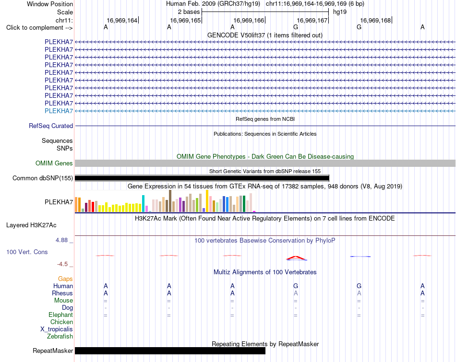Image resolution: width=456 pixels, height=362 pixels.
Task: Click the 2 bases scale bar
Action: 265,12
